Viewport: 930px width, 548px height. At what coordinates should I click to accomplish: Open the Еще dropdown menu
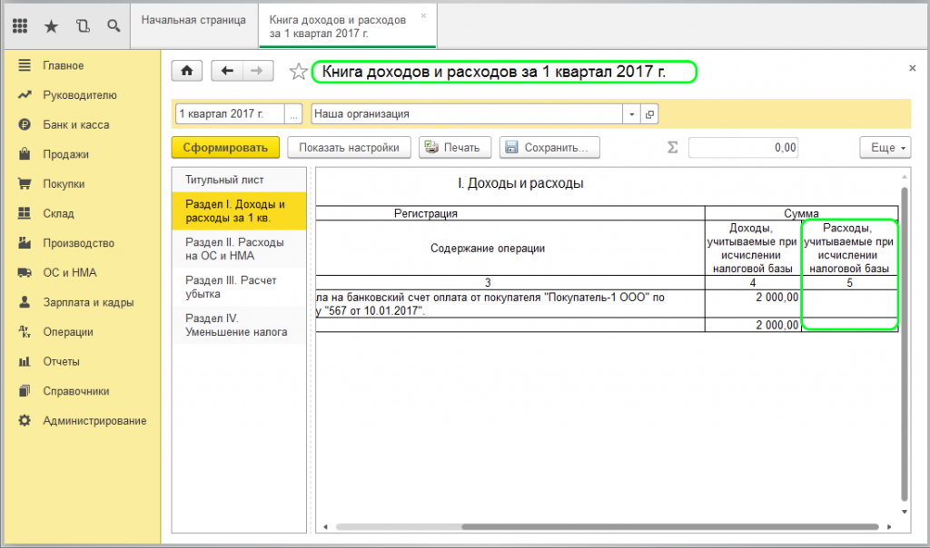pos(885,148)
